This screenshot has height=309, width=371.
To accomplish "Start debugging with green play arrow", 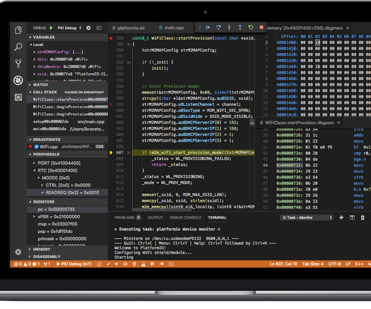I will (51, 28).
